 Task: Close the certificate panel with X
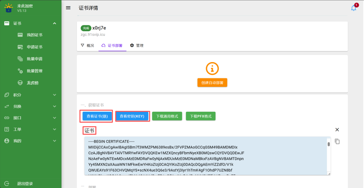pyautogui.click(x=337, y=130)
